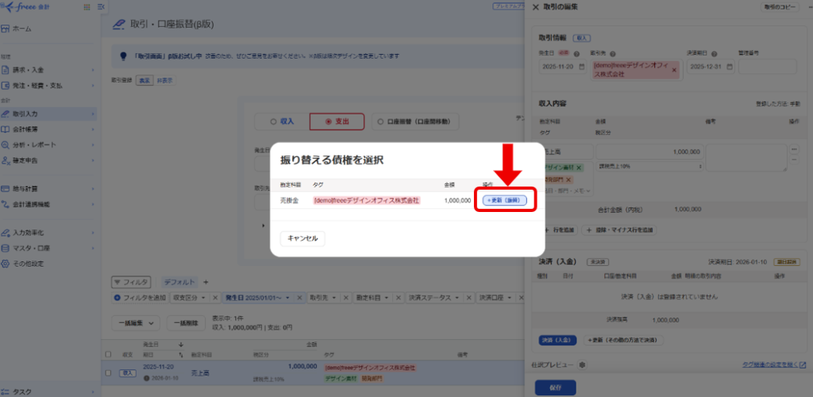
Task: Click the 会計帳簿 book icon
Action: (6, 129)
